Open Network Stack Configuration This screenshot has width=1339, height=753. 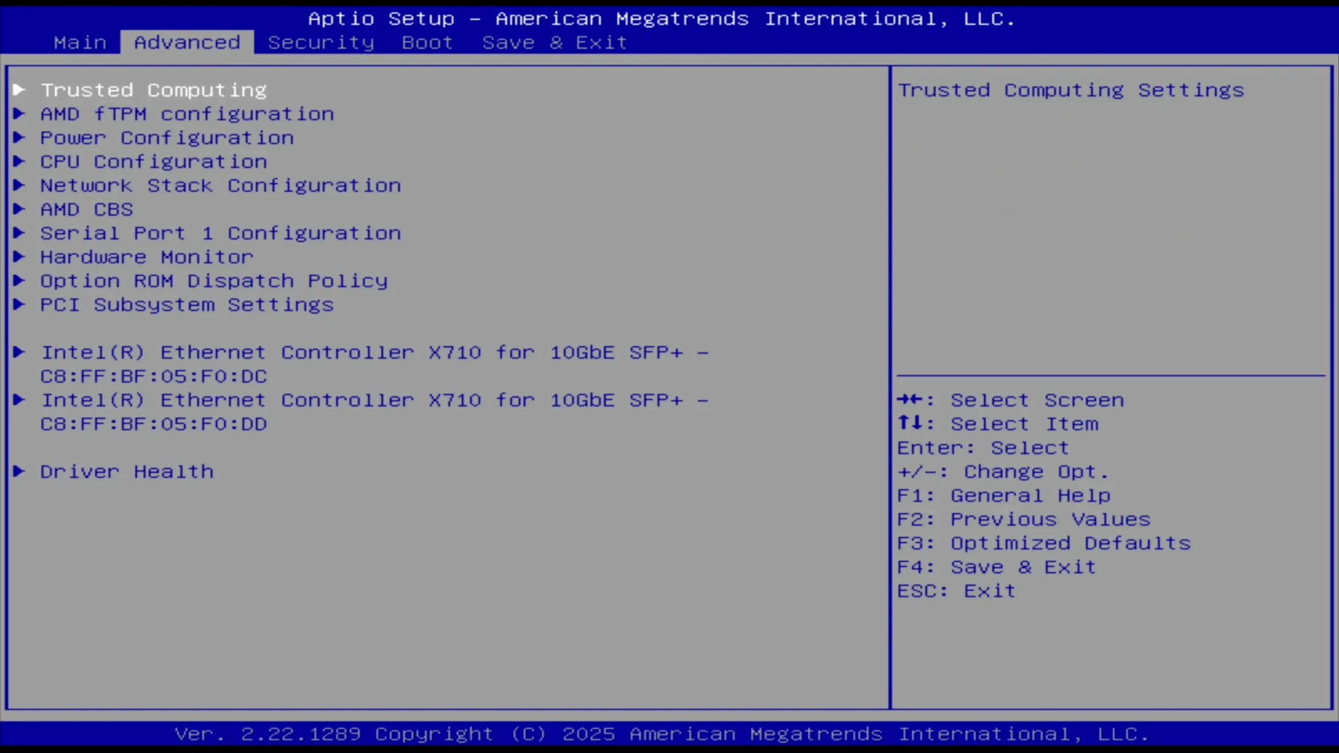221,186
